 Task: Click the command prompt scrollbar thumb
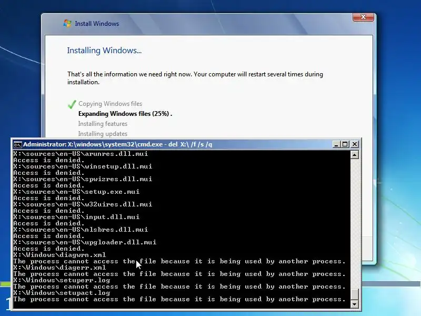(355, 294)
